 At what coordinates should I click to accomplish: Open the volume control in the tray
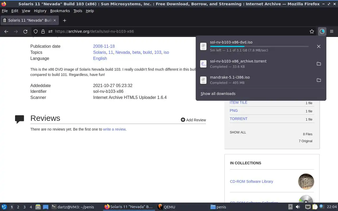(298, 207)
